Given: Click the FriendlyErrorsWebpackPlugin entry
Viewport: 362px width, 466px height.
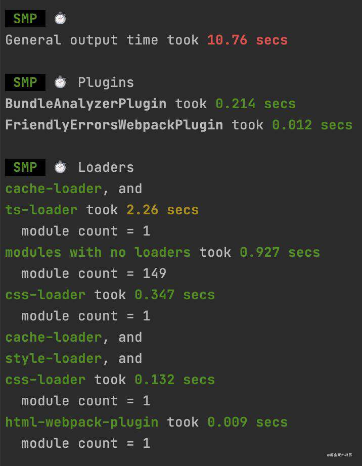Looking at the screenshot, I should click(114, 125).
